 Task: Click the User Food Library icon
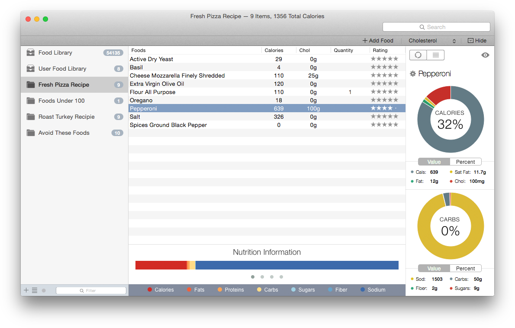tap(30, 68)
